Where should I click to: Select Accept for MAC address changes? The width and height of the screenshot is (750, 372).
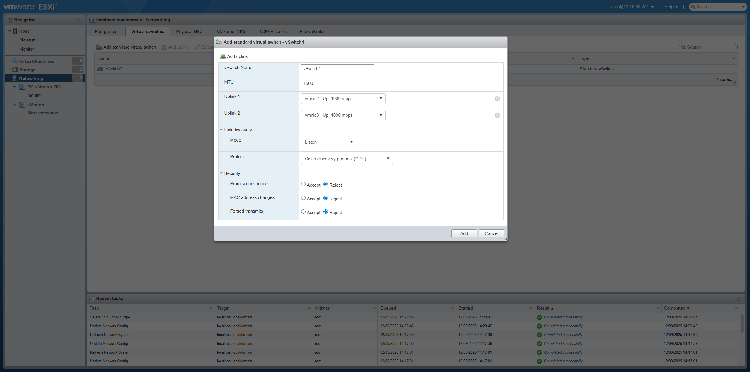(x=303, y=198)
